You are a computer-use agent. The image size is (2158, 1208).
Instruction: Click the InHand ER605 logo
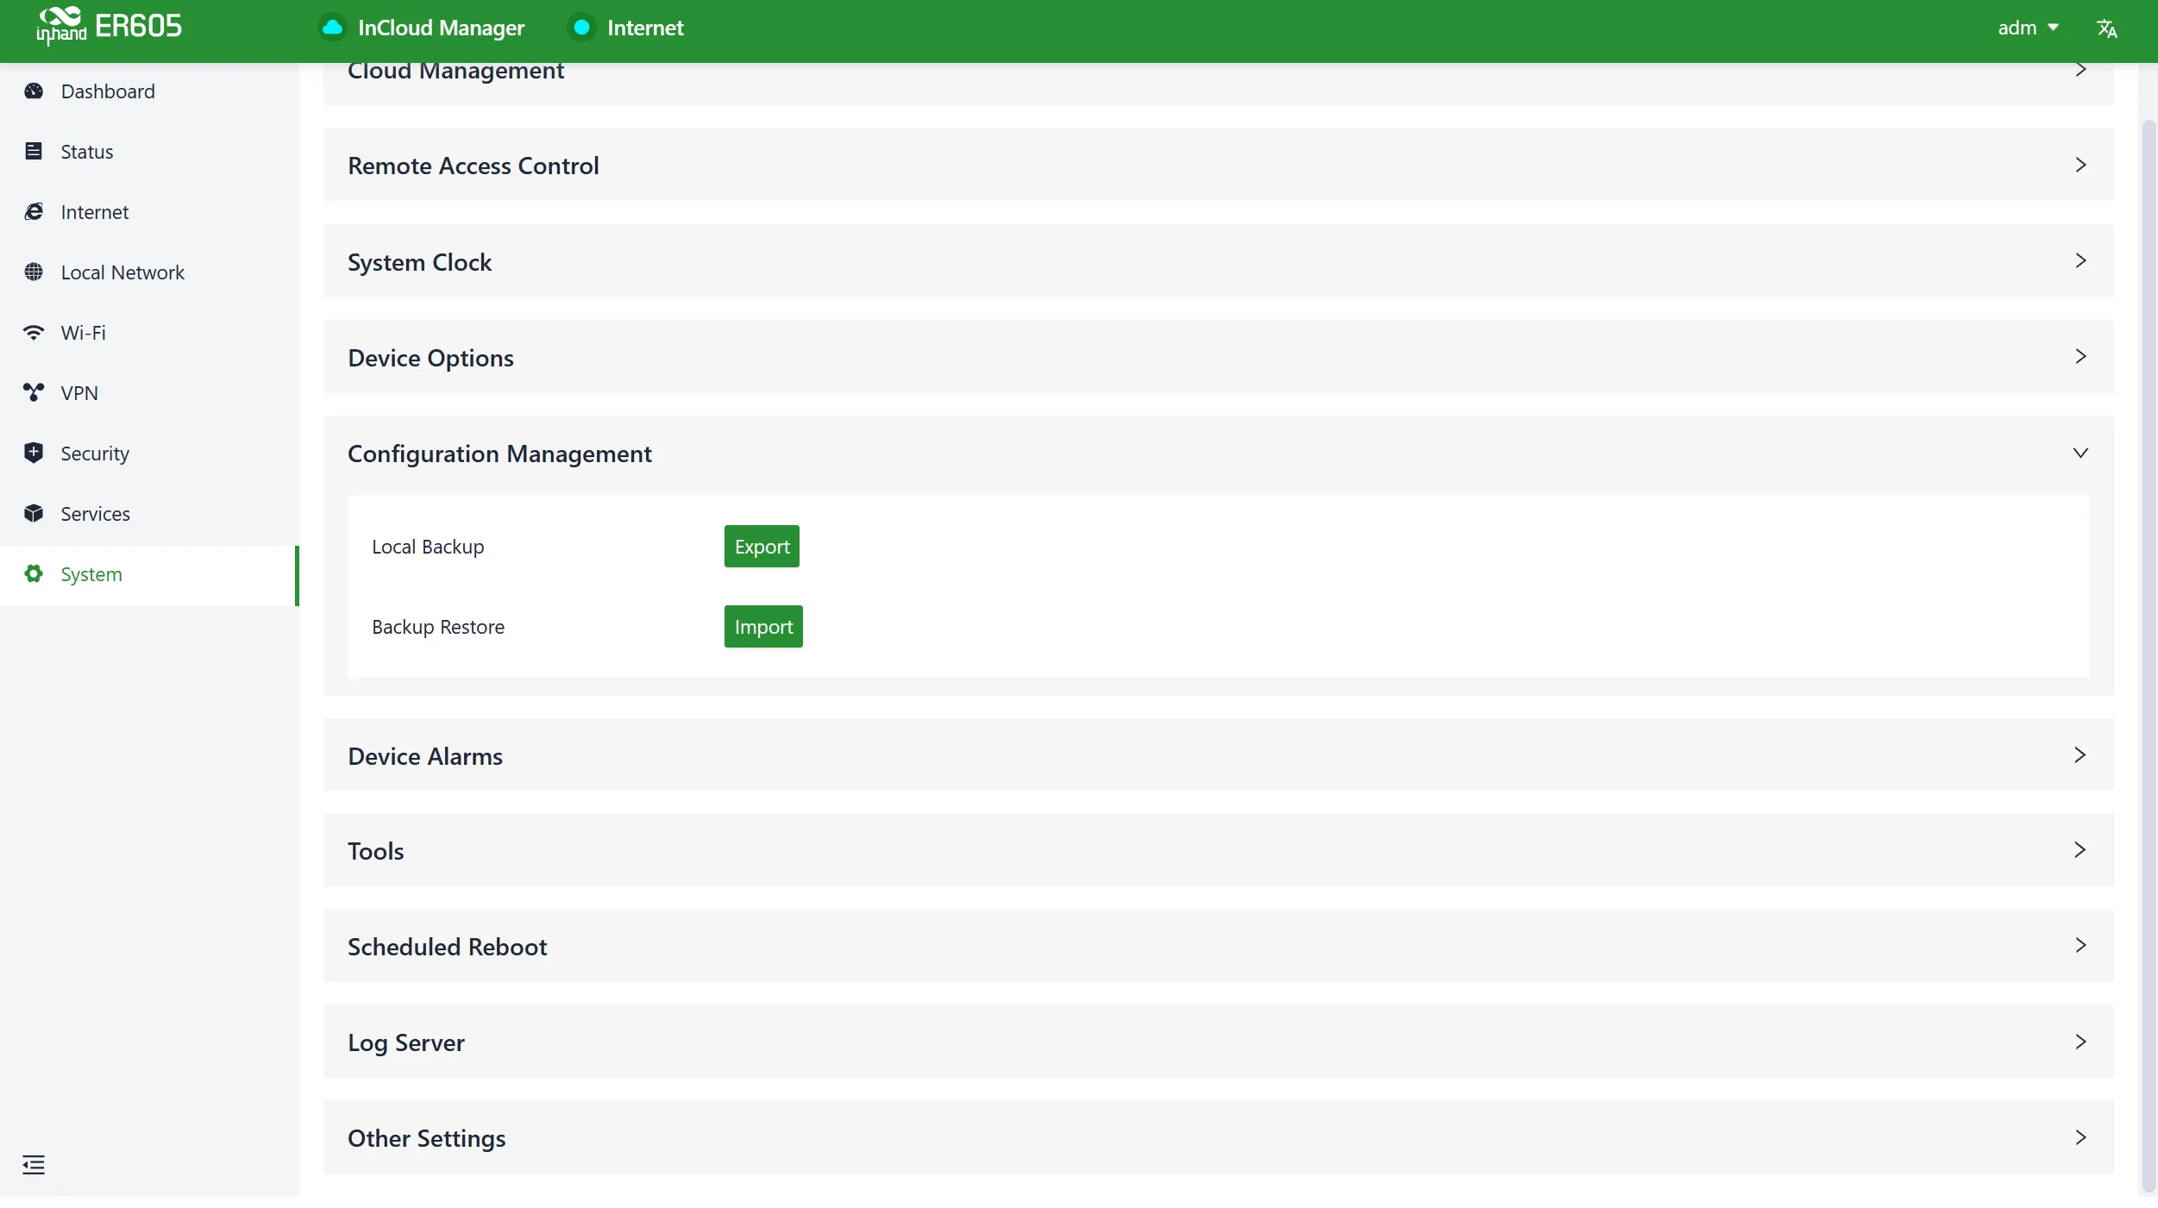coord(110,27)
